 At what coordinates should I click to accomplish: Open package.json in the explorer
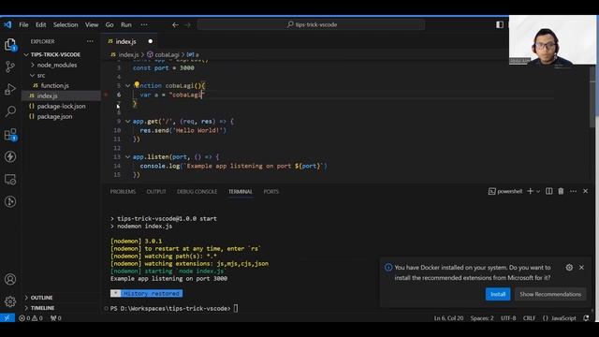click(54, 116)
